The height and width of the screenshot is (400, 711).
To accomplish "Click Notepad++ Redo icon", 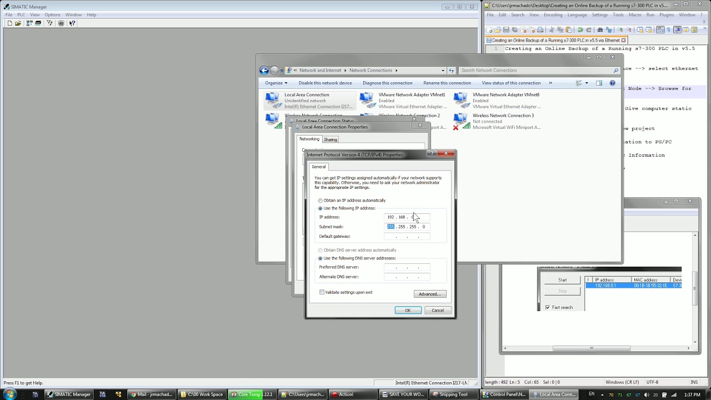I will coord(589,30).
